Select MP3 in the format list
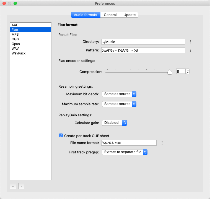210x199 pixels. 15,35
